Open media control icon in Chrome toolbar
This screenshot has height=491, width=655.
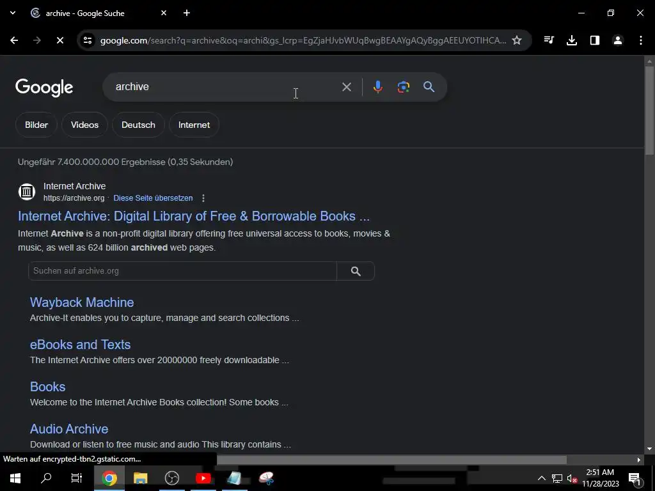(549, 40)
